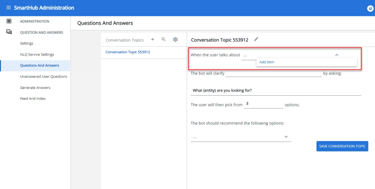Add a new conversation topic with plus icon
Viewport: 375px width, 189px height.
[x=153, y=40]
